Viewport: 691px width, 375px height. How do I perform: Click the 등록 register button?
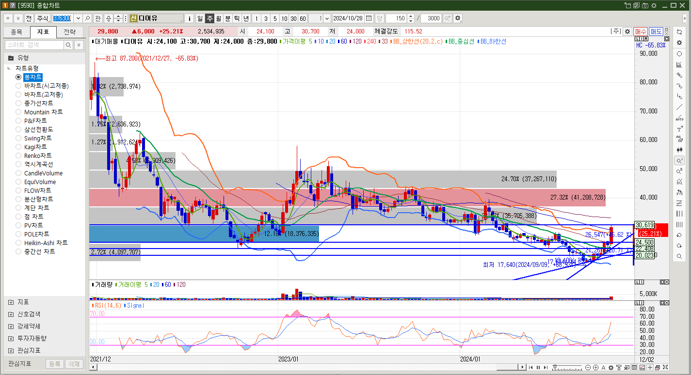pos(55,364)
